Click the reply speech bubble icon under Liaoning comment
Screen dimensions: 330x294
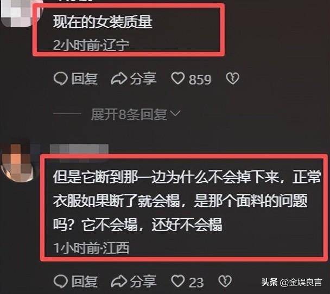pos(61,79)
